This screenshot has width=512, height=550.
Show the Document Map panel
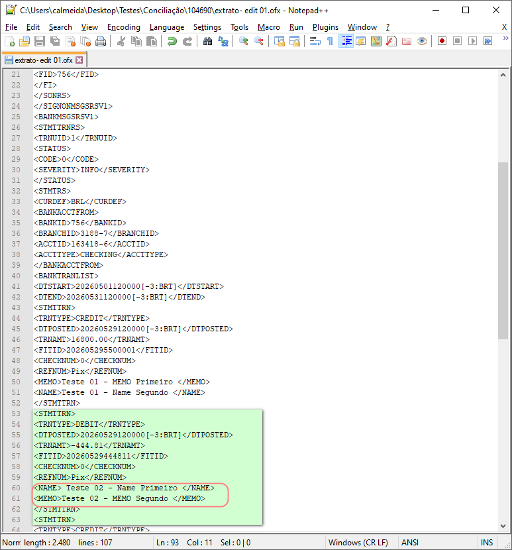click(x=376, y=41)
